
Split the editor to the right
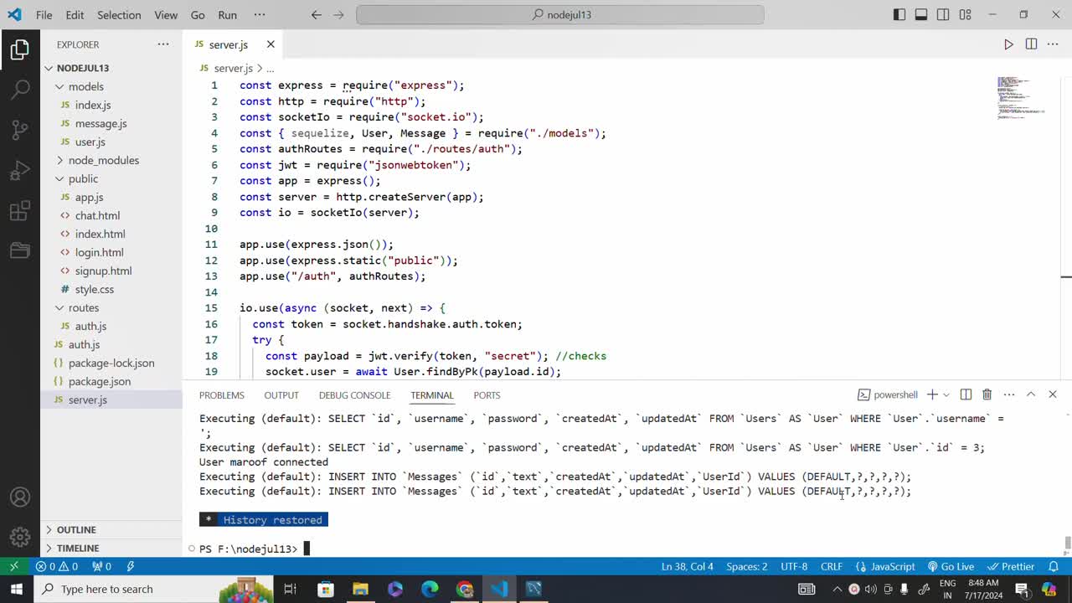pyautogui.click(x=1031, y=44)
